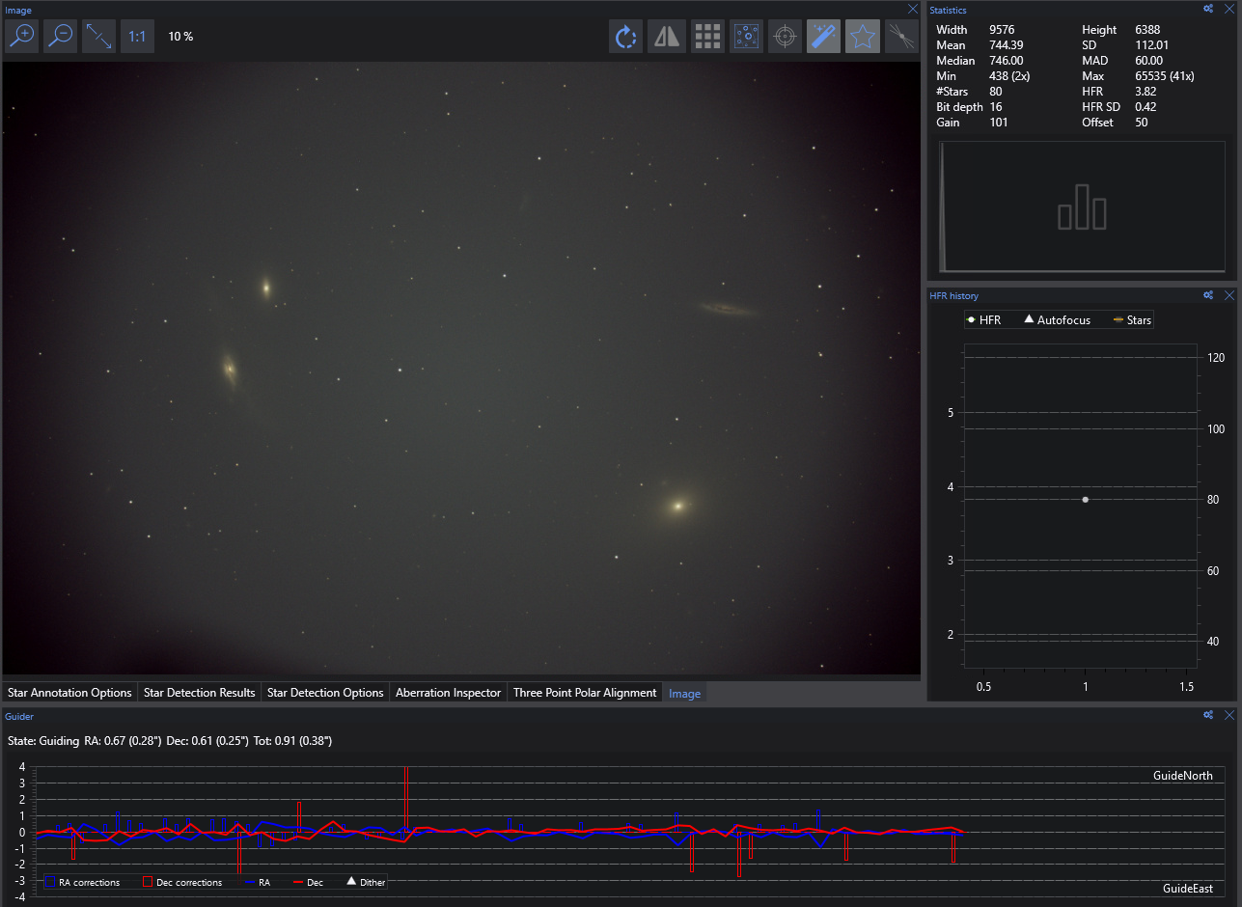Toggle the Bahtinov analysis icon
The image size is (1242, 907).
pos(900,37)
